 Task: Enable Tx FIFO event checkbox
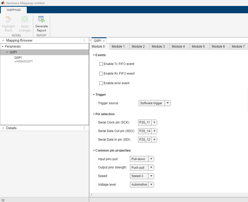101,64
